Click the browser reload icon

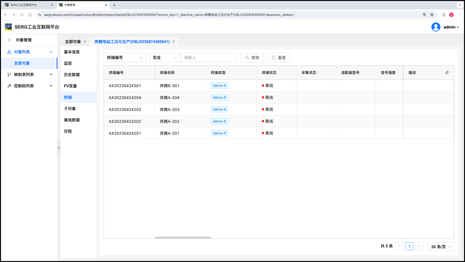(x=22, y=15)
